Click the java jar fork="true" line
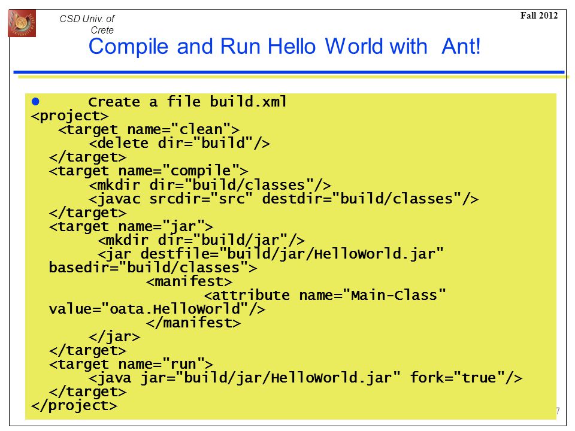The image size is (575, 431). (305, 378)
